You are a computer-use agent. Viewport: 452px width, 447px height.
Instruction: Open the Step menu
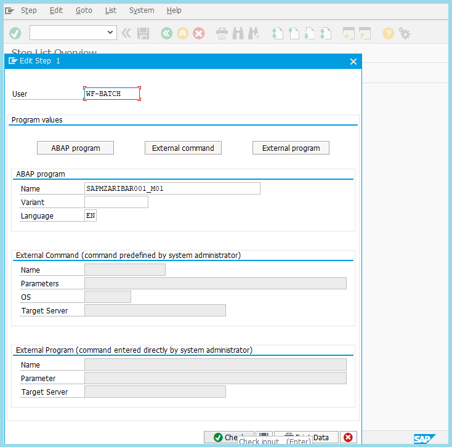point(28,10)
